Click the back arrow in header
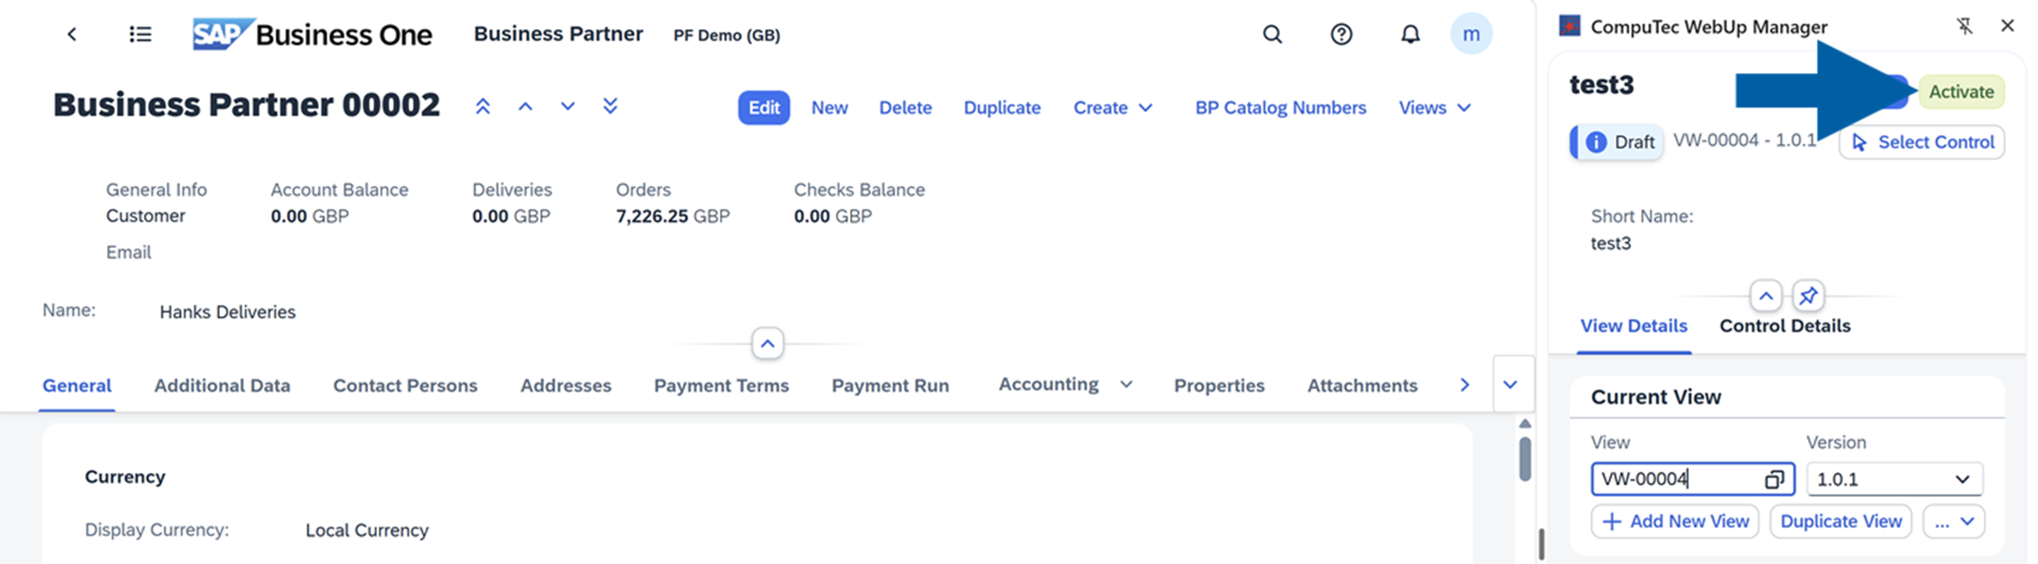 (x=72, y=34)
